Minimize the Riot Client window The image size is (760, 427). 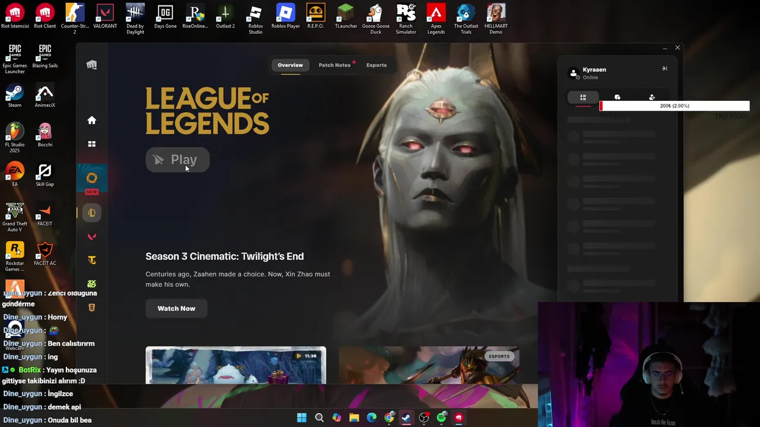664,48
